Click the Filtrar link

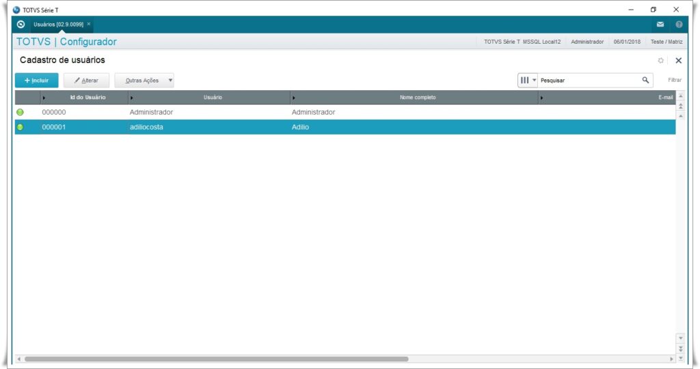click(x=674, y=80)
